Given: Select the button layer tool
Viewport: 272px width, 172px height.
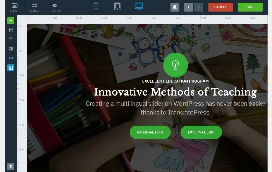Looking at the screenshot, I should click(x=11, y=58).
